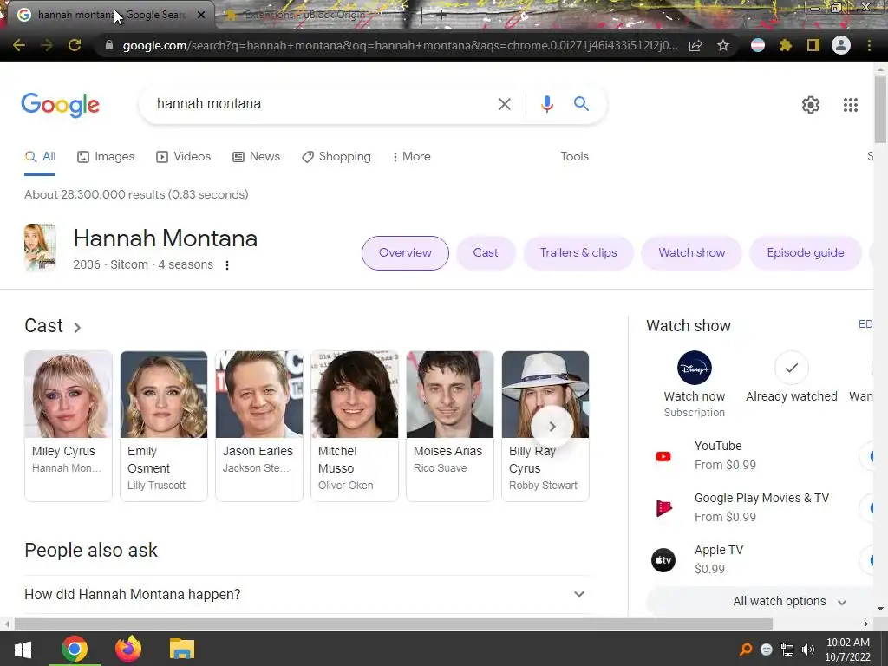The width and height of the screenshot is (888, 666).
Task: Open Chrome three-dot menu
Action: coord(869,45)
